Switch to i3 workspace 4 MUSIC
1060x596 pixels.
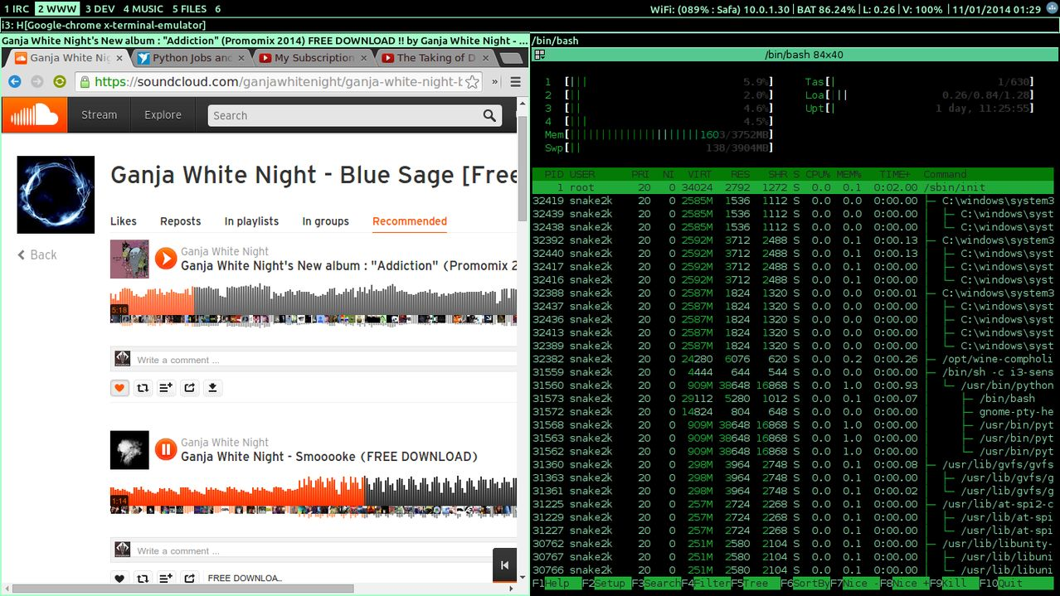tap(143, 8)
